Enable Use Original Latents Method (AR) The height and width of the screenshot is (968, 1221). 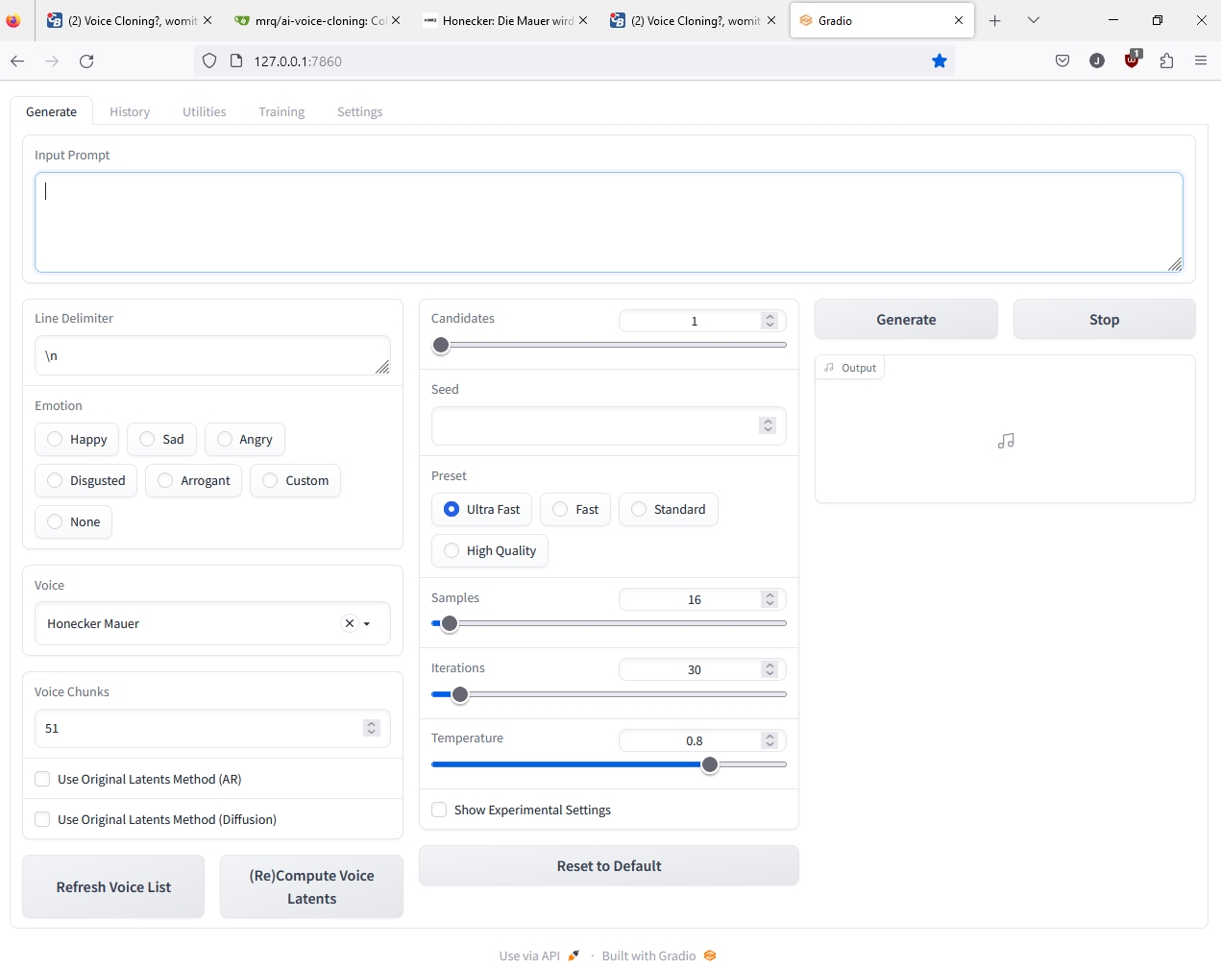click(x=42, y=779)
